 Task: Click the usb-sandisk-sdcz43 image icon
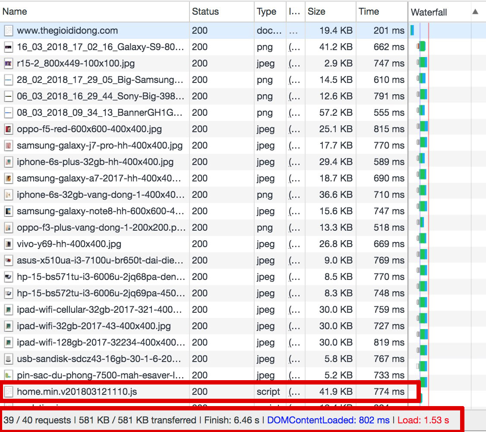(8, 359)
